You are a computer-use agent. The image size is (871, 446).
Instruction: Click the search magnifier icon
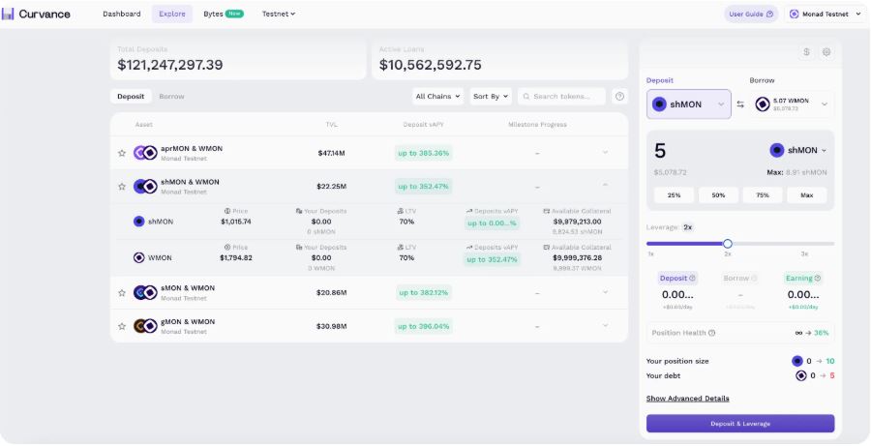[x=526, y=97]
